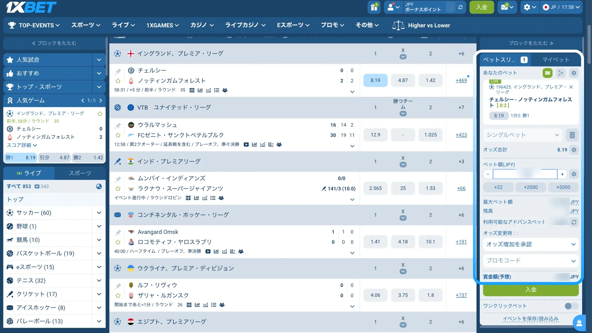592x333 pixels.
Task: Go to previous popular game with left arrow
Action: click(x=83, y=100)
